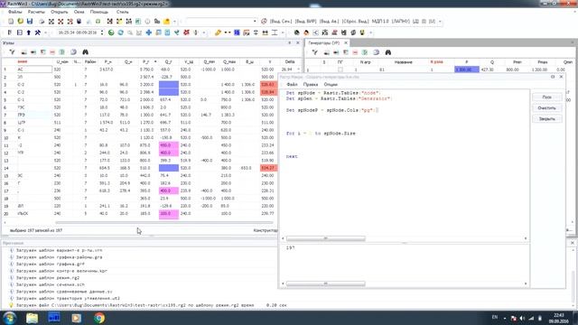Click the red cross-shaped icon in second toolbar
This screenshot has width=578, height=325.
(186, 32)
